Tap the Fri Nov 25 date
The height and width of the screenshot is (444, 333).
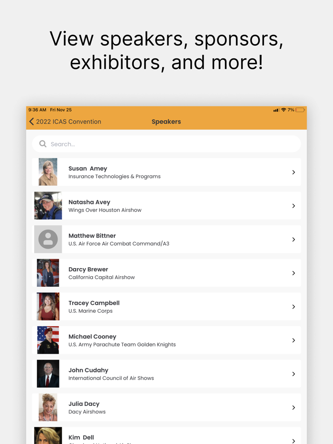(x=61, y=110)
